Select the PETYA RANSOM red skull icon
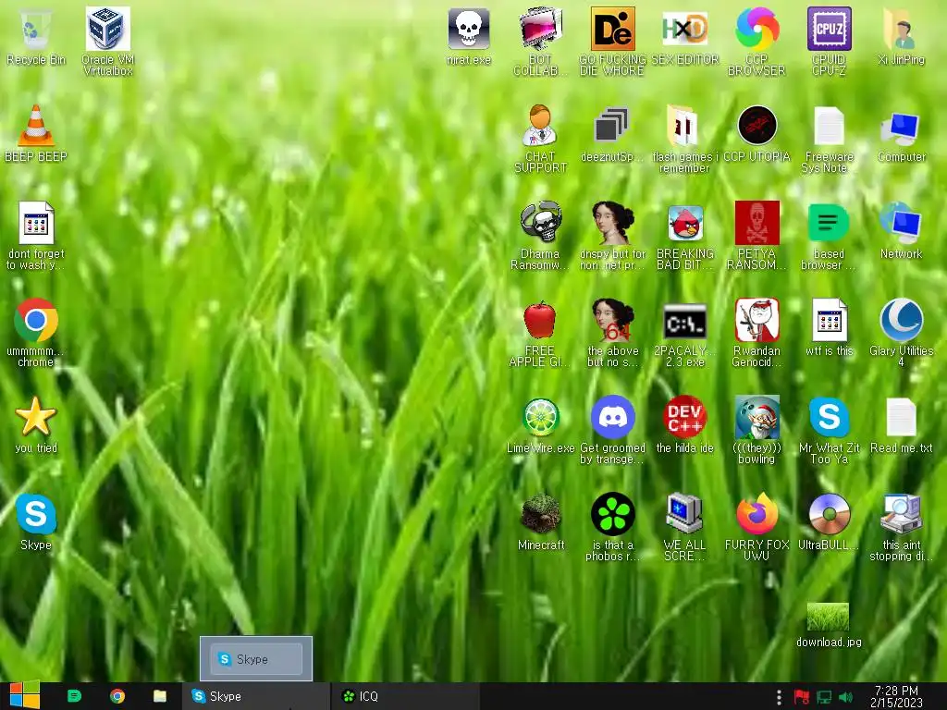Viewport: 947px width, 710px height. 756,223
